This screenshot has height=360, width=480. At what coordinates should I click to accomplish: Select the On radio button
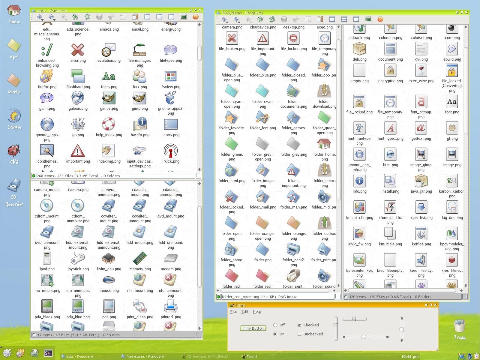tap(275, 334)
